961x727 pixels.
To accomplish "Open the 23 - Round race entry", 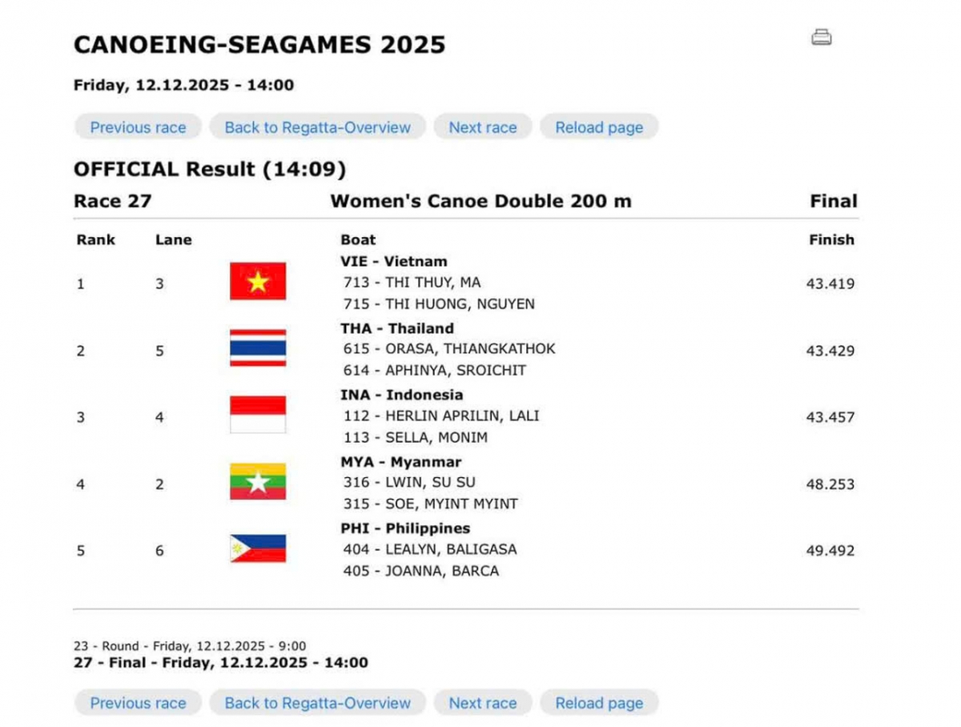I will pos(189,646).
